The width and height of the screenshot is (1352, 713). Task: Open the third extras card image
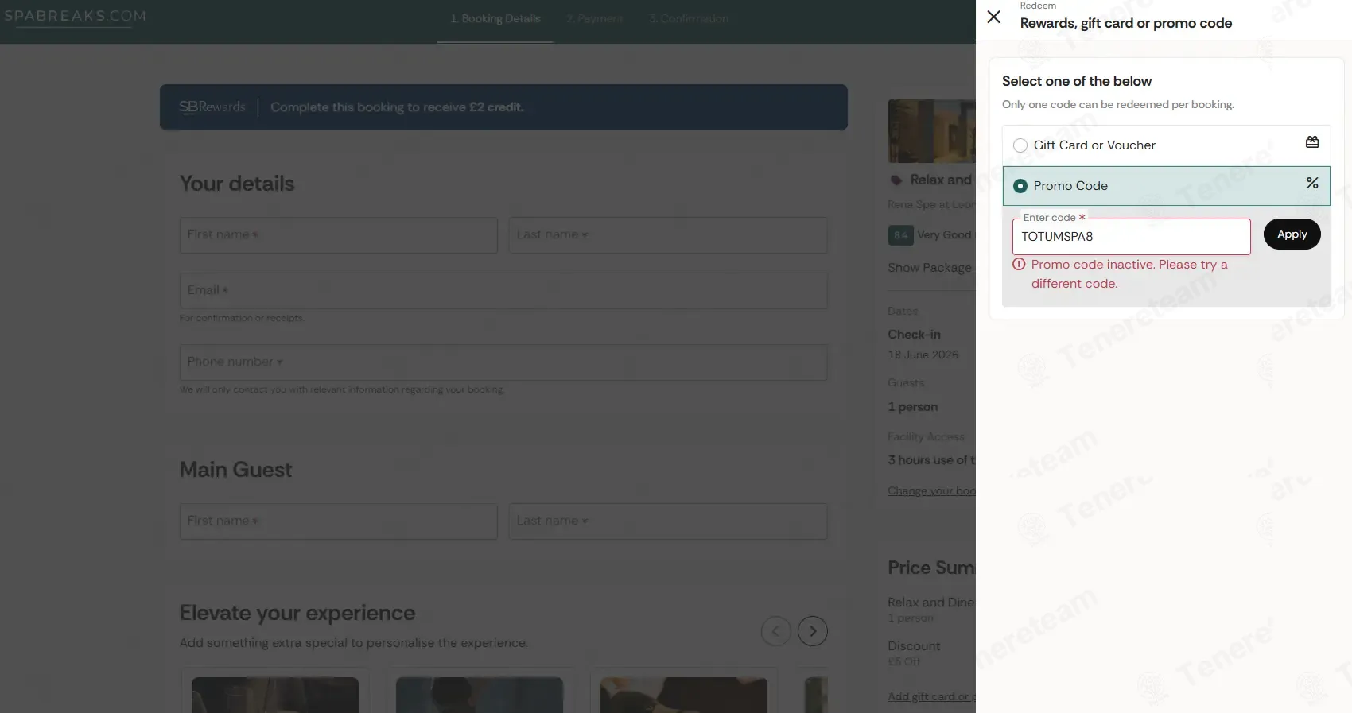[684, 695]
